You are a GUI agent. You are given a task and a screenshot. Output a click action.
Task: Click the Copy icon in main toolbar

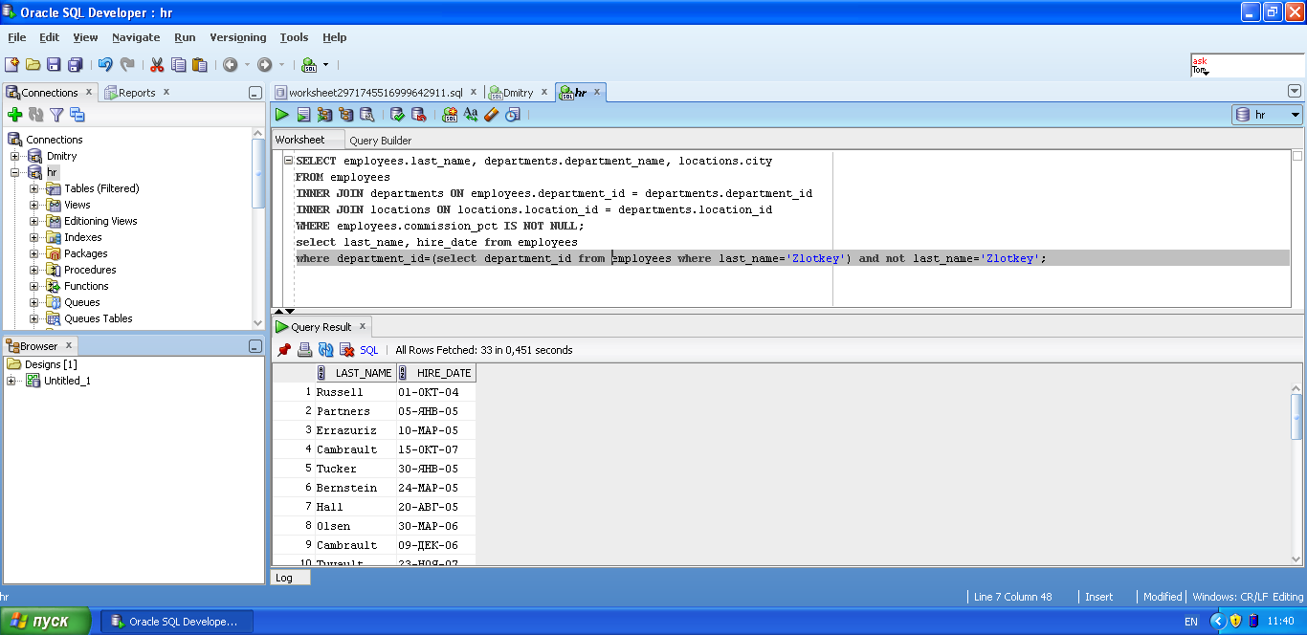coord(179,65)
